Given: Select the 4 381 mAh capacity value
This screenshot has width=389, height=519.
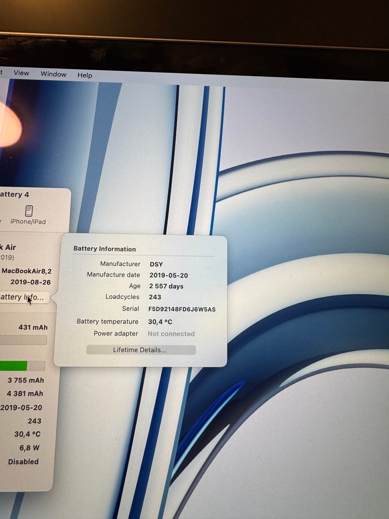Looking at the screenshot, I should (25, 394).
